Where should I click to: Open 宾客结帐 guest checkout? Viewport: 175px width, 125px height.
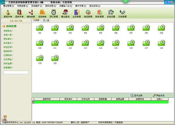[42, 13]
